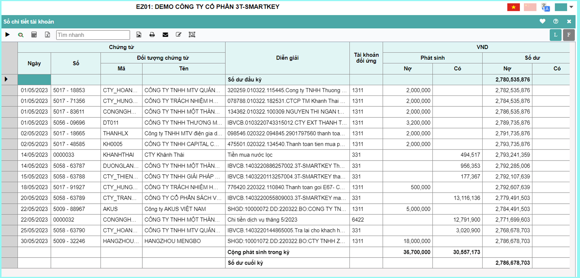The height and width of the screenshot is (278, 580).
Task: Toggle the gray F button
Action: pos(568,35)
